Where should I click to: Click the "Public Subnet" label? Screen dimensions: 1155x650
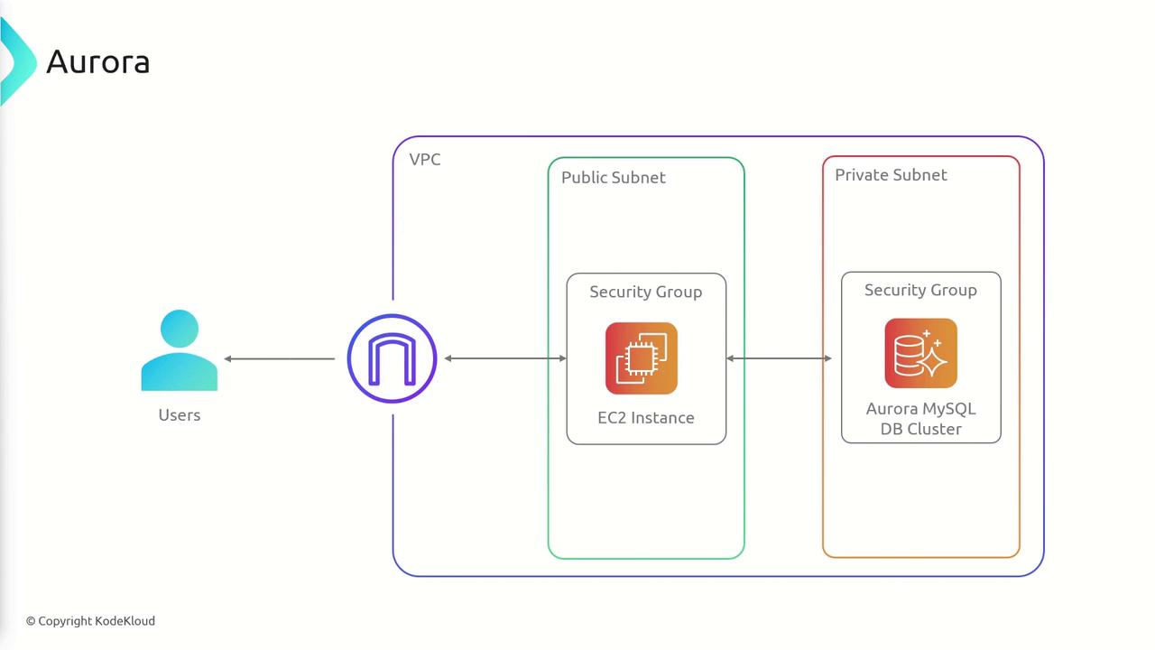[614, 177]
